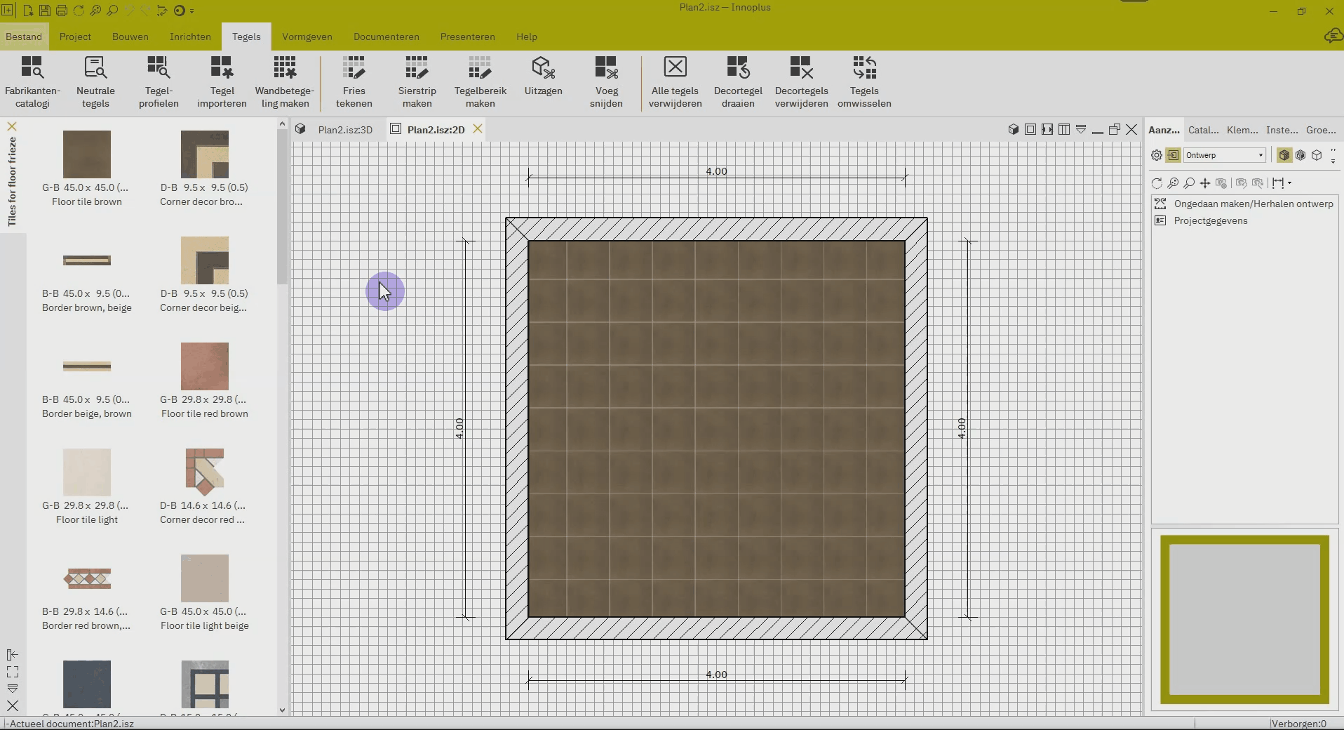
Task: Toggle the side-by-side split view icon
Action: (1047, 129)
